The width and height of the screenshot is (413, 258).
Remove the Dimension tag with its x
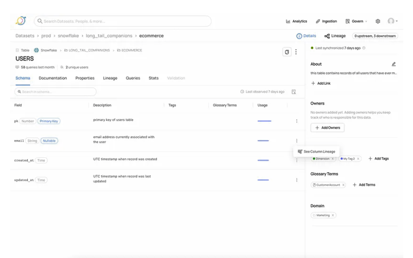click(333, 159)
